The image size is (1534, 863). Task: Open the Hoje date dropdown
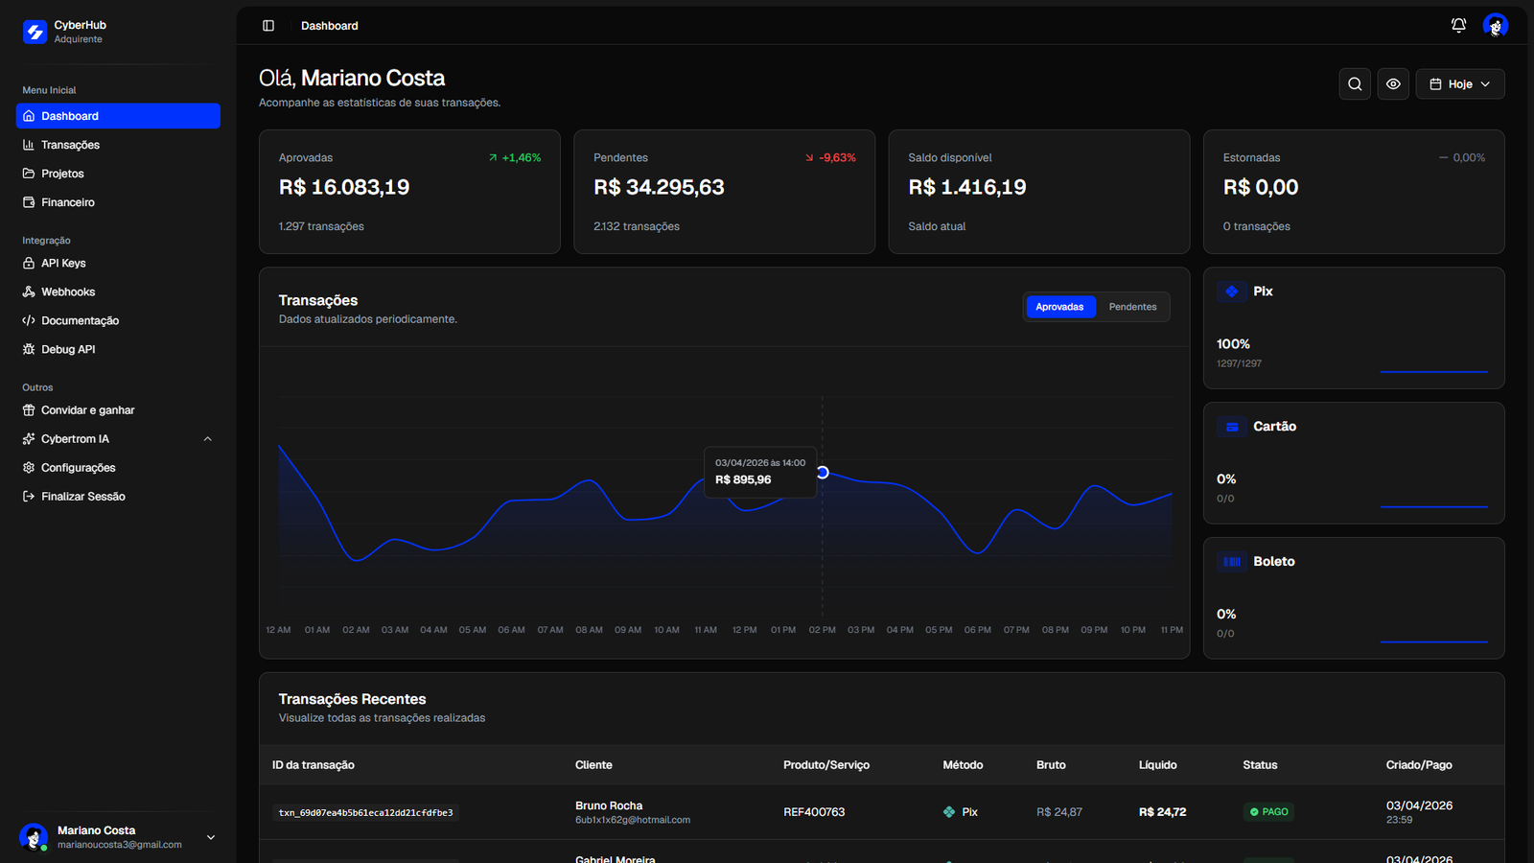(x=1460, y=84)
